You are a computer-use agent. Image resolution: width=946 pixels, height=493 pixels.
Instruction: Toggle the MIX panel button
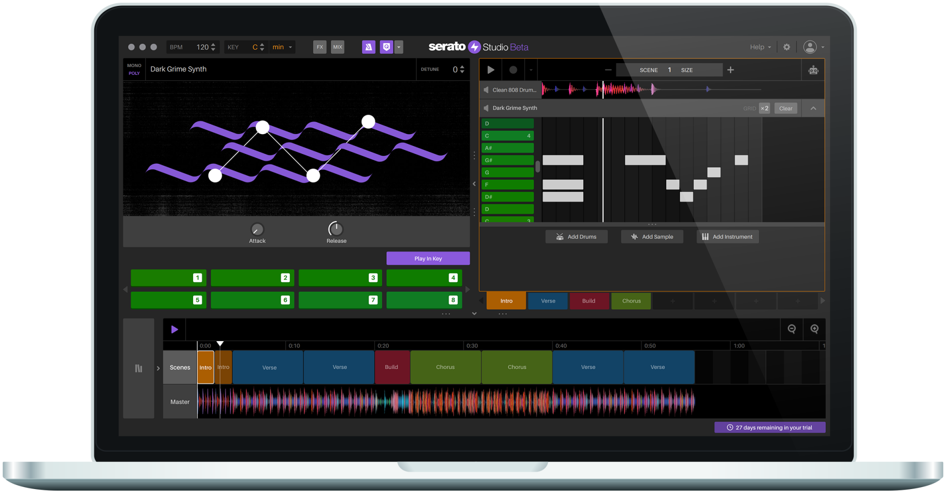coord(338,47)
